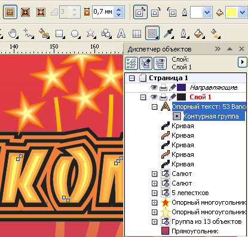
Task: Click the purple color swatch of Направляющие
Action: [181, 87]
